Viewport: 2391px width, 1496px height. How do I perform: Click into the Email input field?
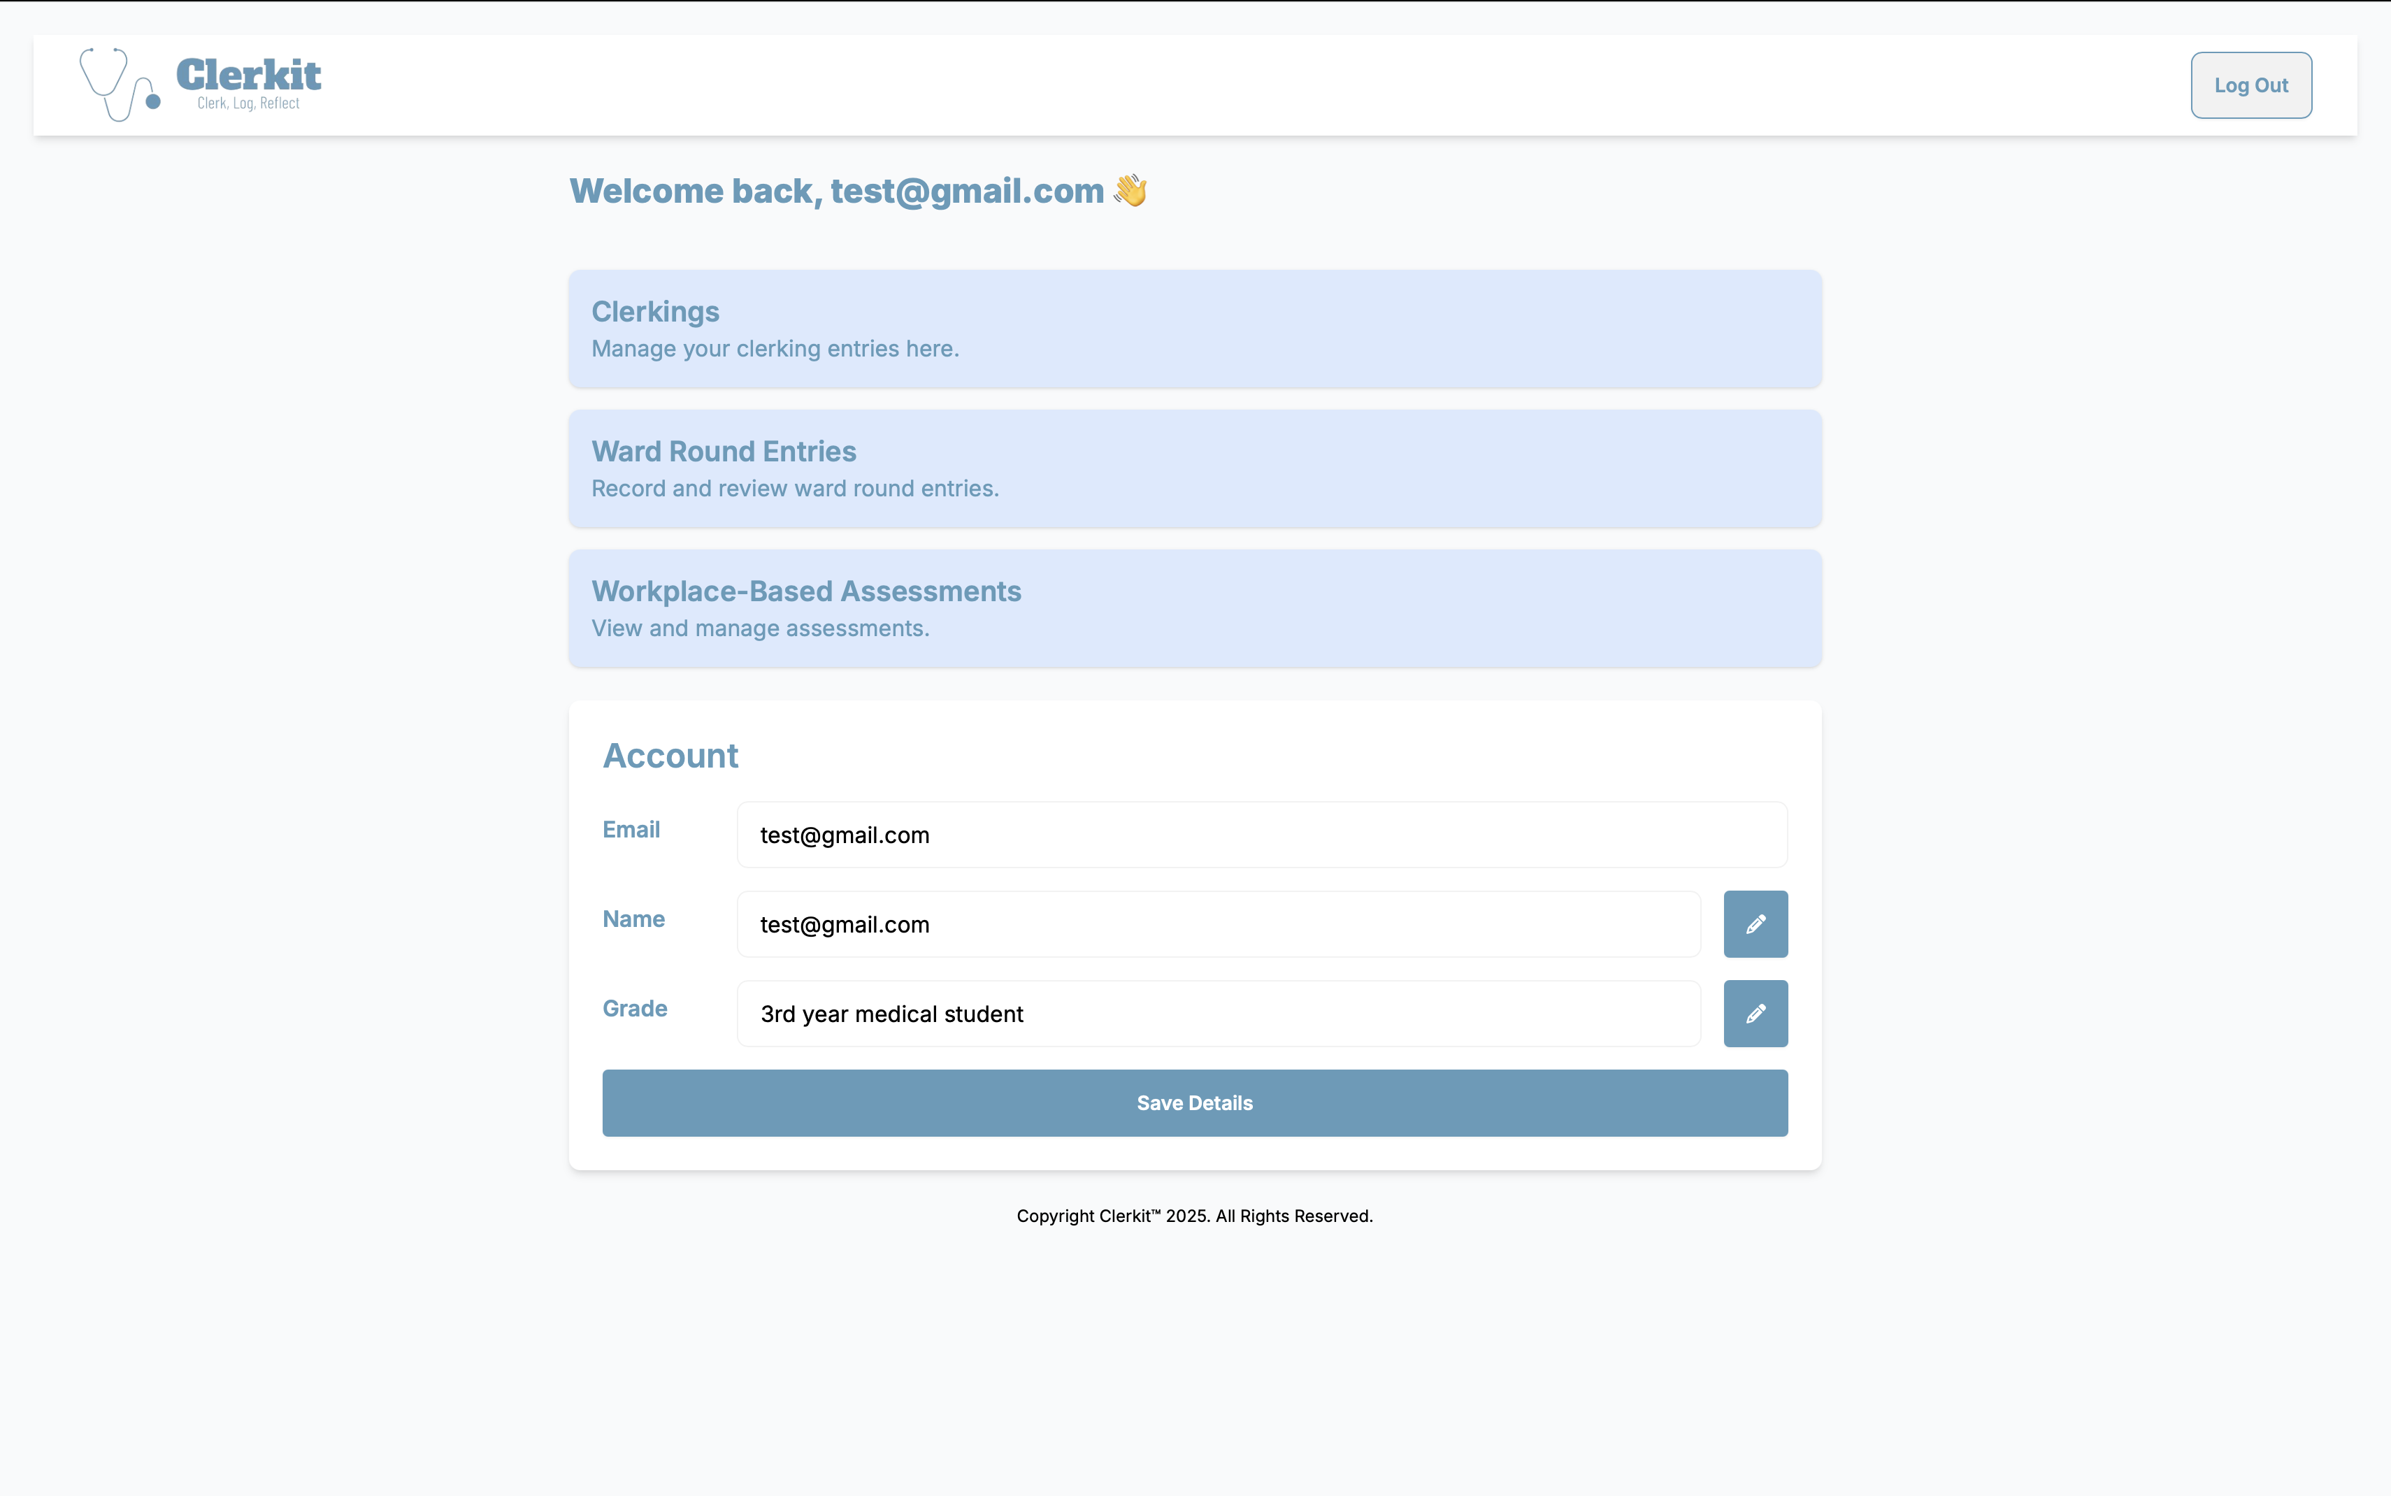tap(1261, 835)
